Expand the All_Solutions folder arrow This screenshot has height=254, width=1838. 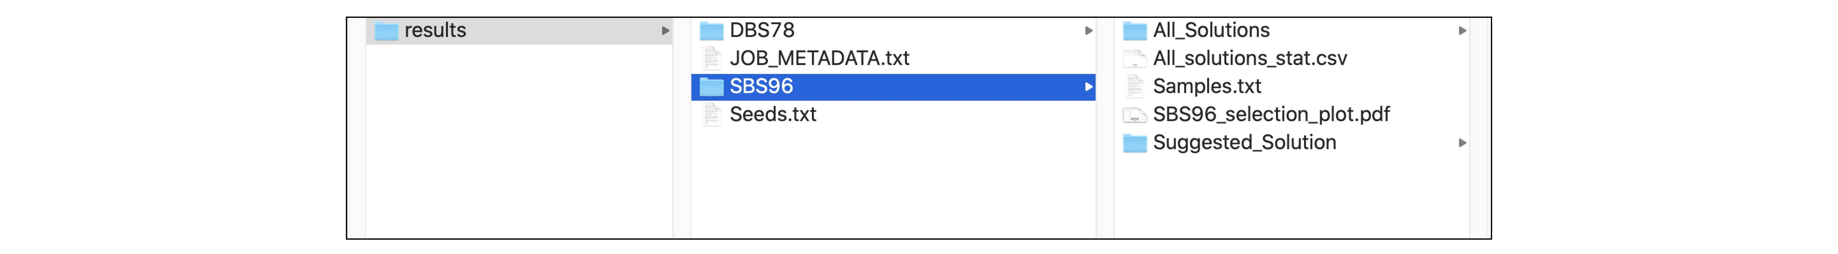tap(1462, 31)
